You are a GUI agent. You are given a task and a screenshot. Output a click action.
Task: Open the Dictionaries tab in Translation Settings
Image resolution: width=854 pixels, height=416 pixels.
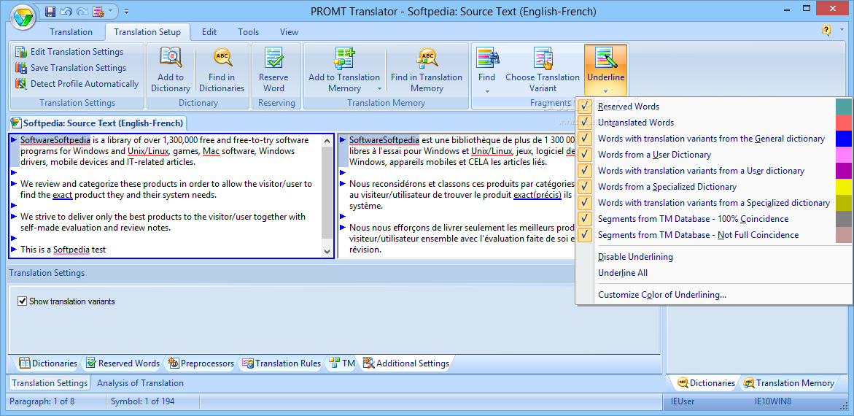48,363
